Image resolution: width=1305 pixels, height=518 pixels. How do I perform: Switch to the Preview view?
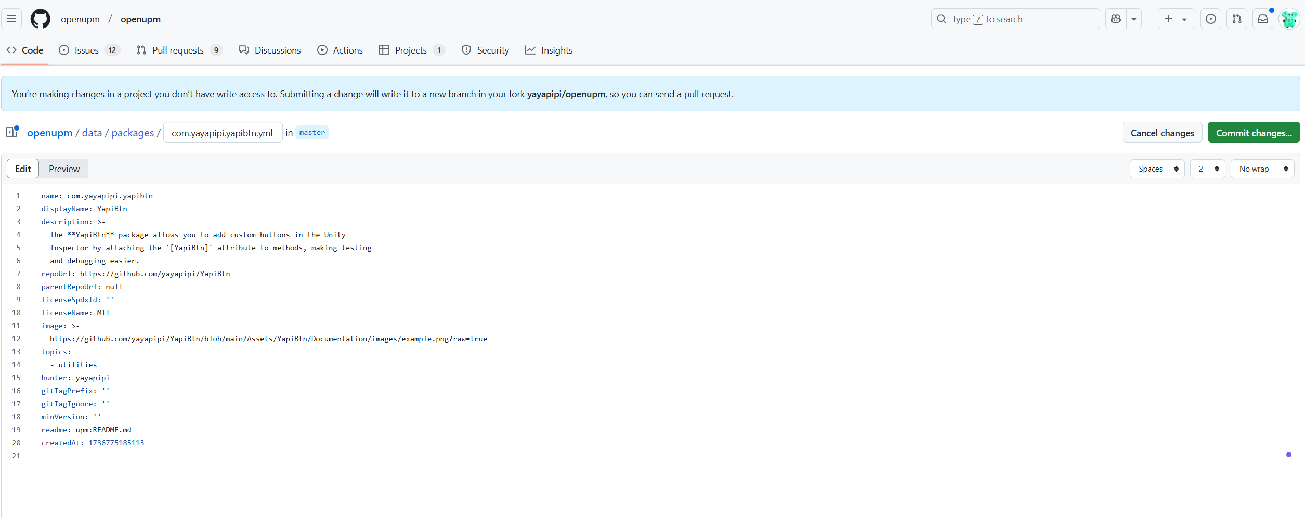click(64, 169)
